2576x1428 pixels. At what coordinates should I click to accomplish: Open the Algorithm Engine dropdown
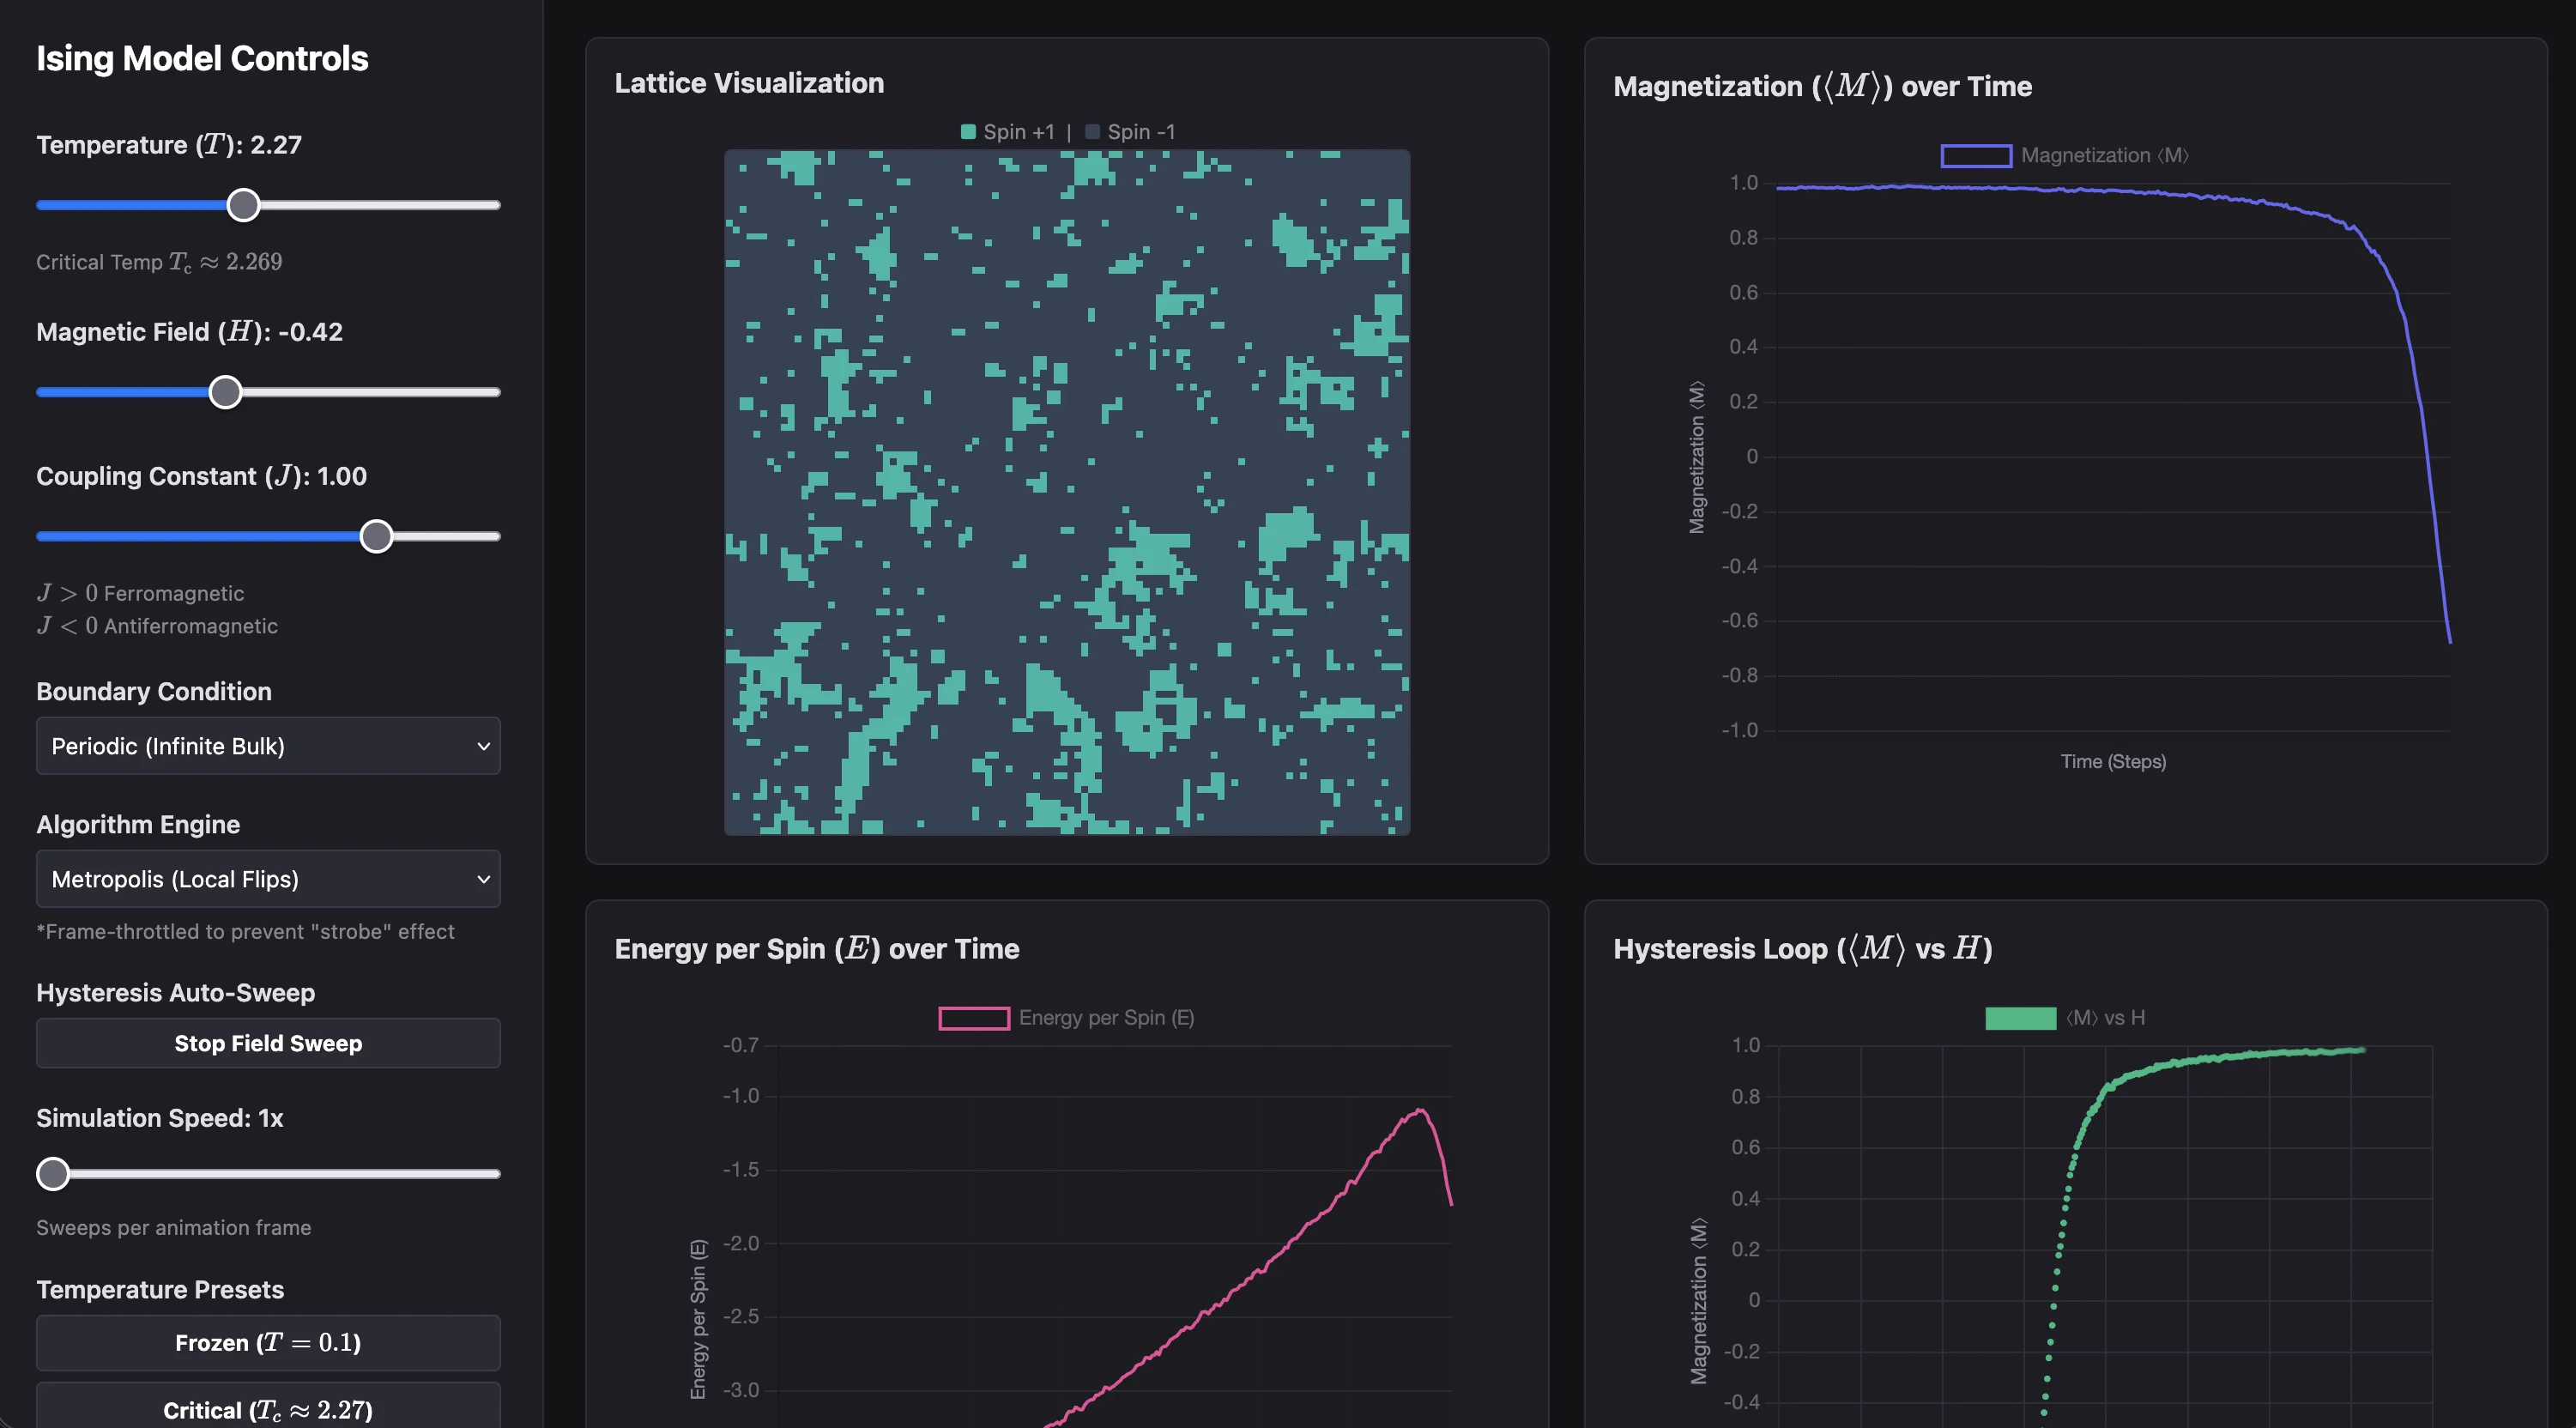268,879
